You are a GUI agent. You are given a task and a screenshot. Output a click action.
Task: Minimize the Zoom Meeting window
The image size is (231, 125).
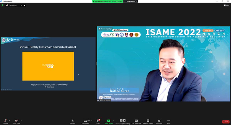(217, 1)
